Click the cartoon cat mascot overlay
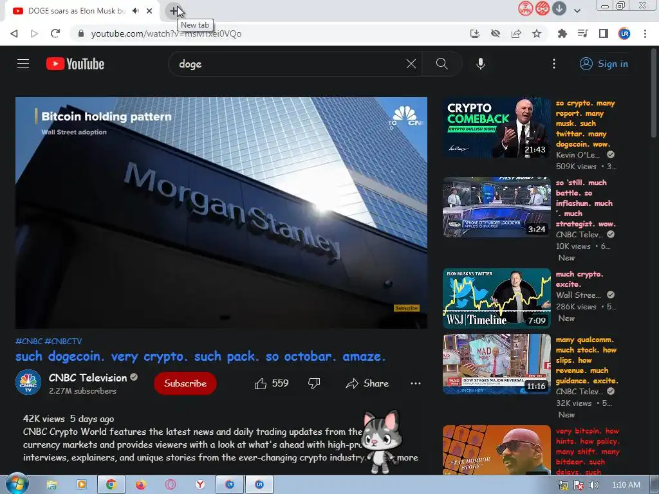The width and height of the screenshot is (659, 494). tap(381, 442)
